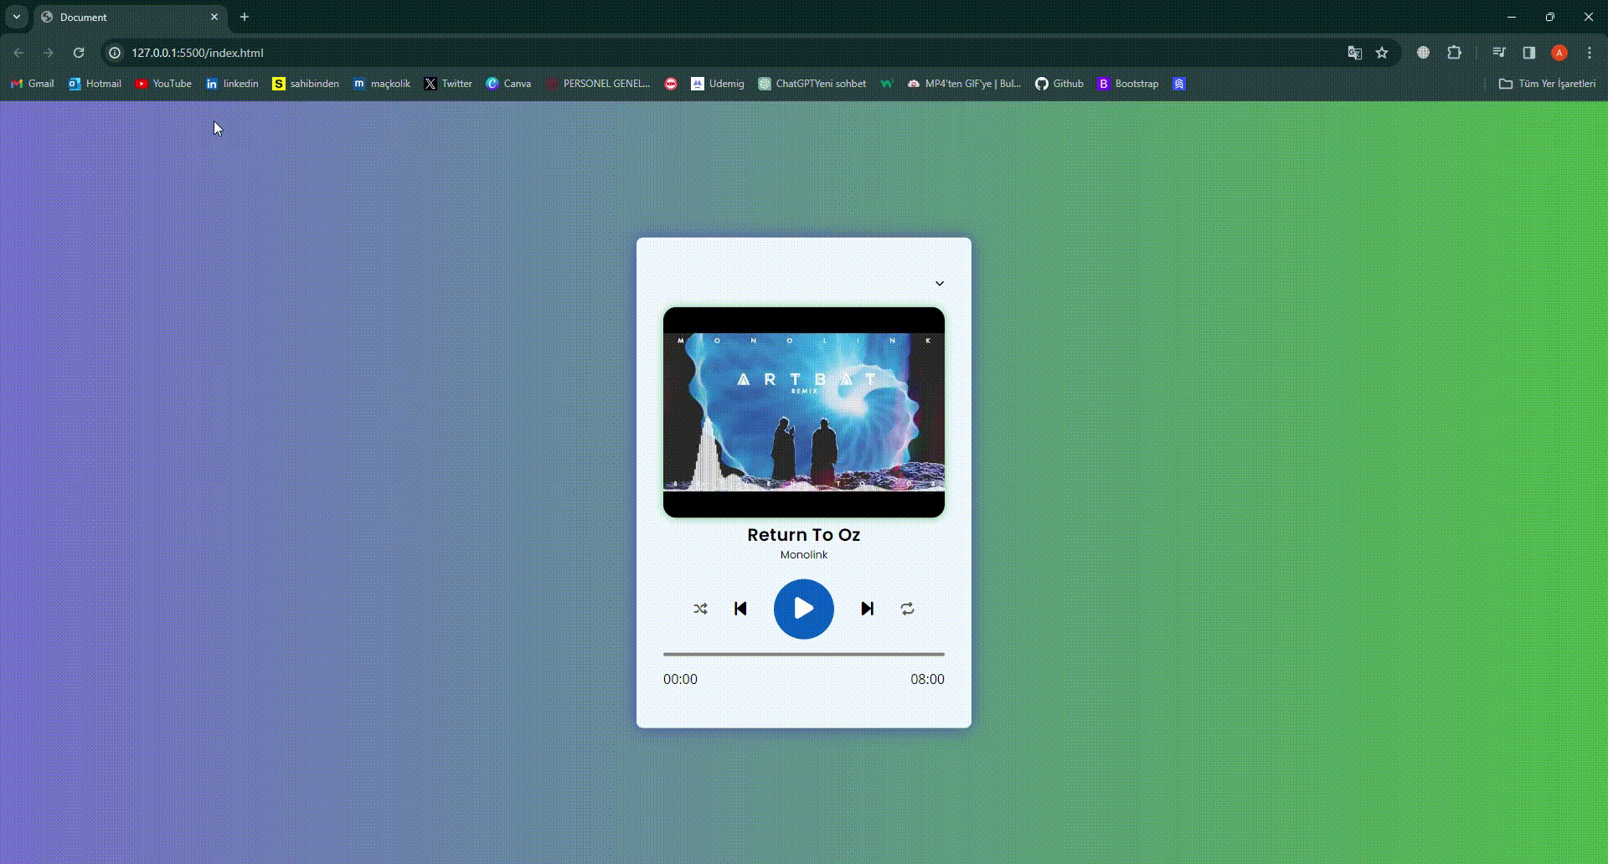Viewport: 1608px width, 864px height.
Task: Open the Github bookmark
Action: click(x=1059, y=84)
